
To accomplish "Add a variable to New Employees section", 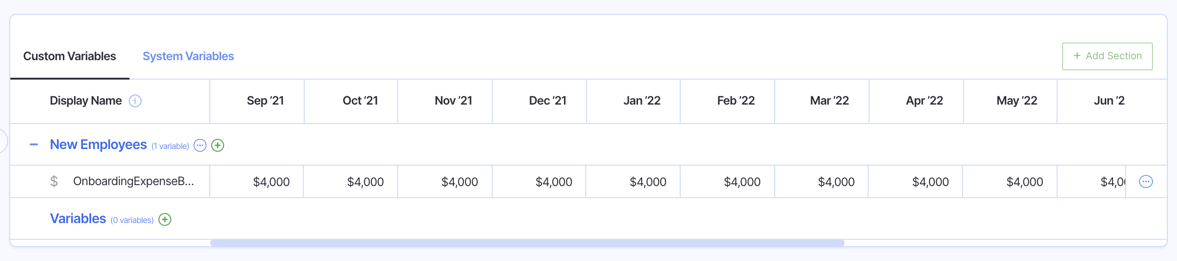I will pyautogui.click(x=218, y=145).
